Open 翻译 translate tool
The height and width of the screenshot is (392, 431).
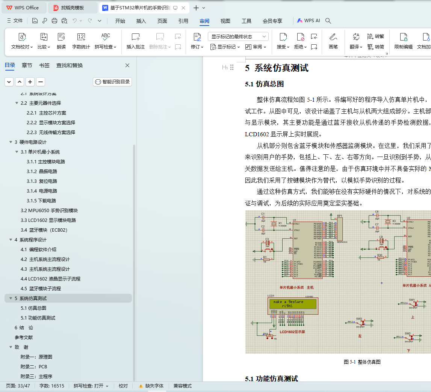pos(356,41)
